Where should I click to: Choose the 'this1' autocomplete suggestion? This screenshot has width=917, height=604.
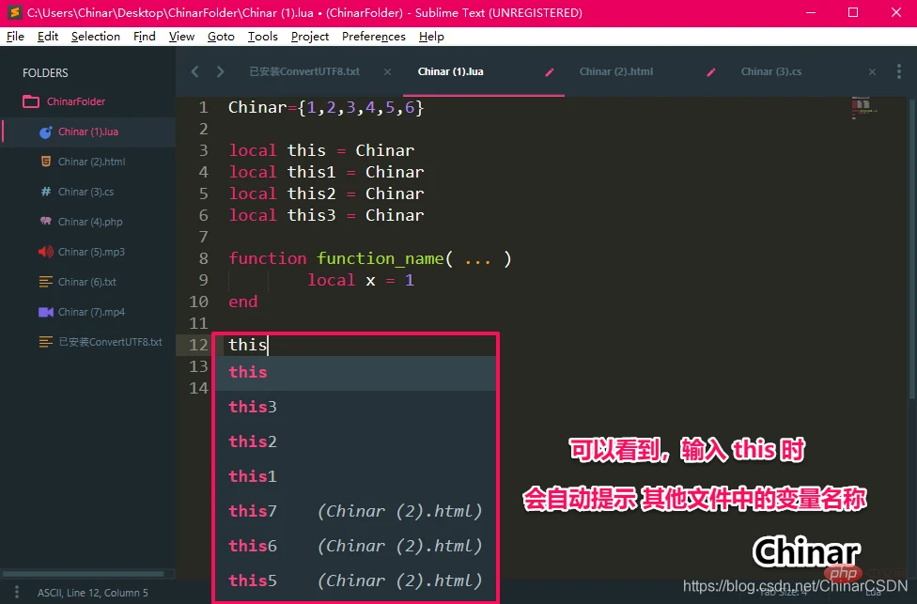coord(355,476)
